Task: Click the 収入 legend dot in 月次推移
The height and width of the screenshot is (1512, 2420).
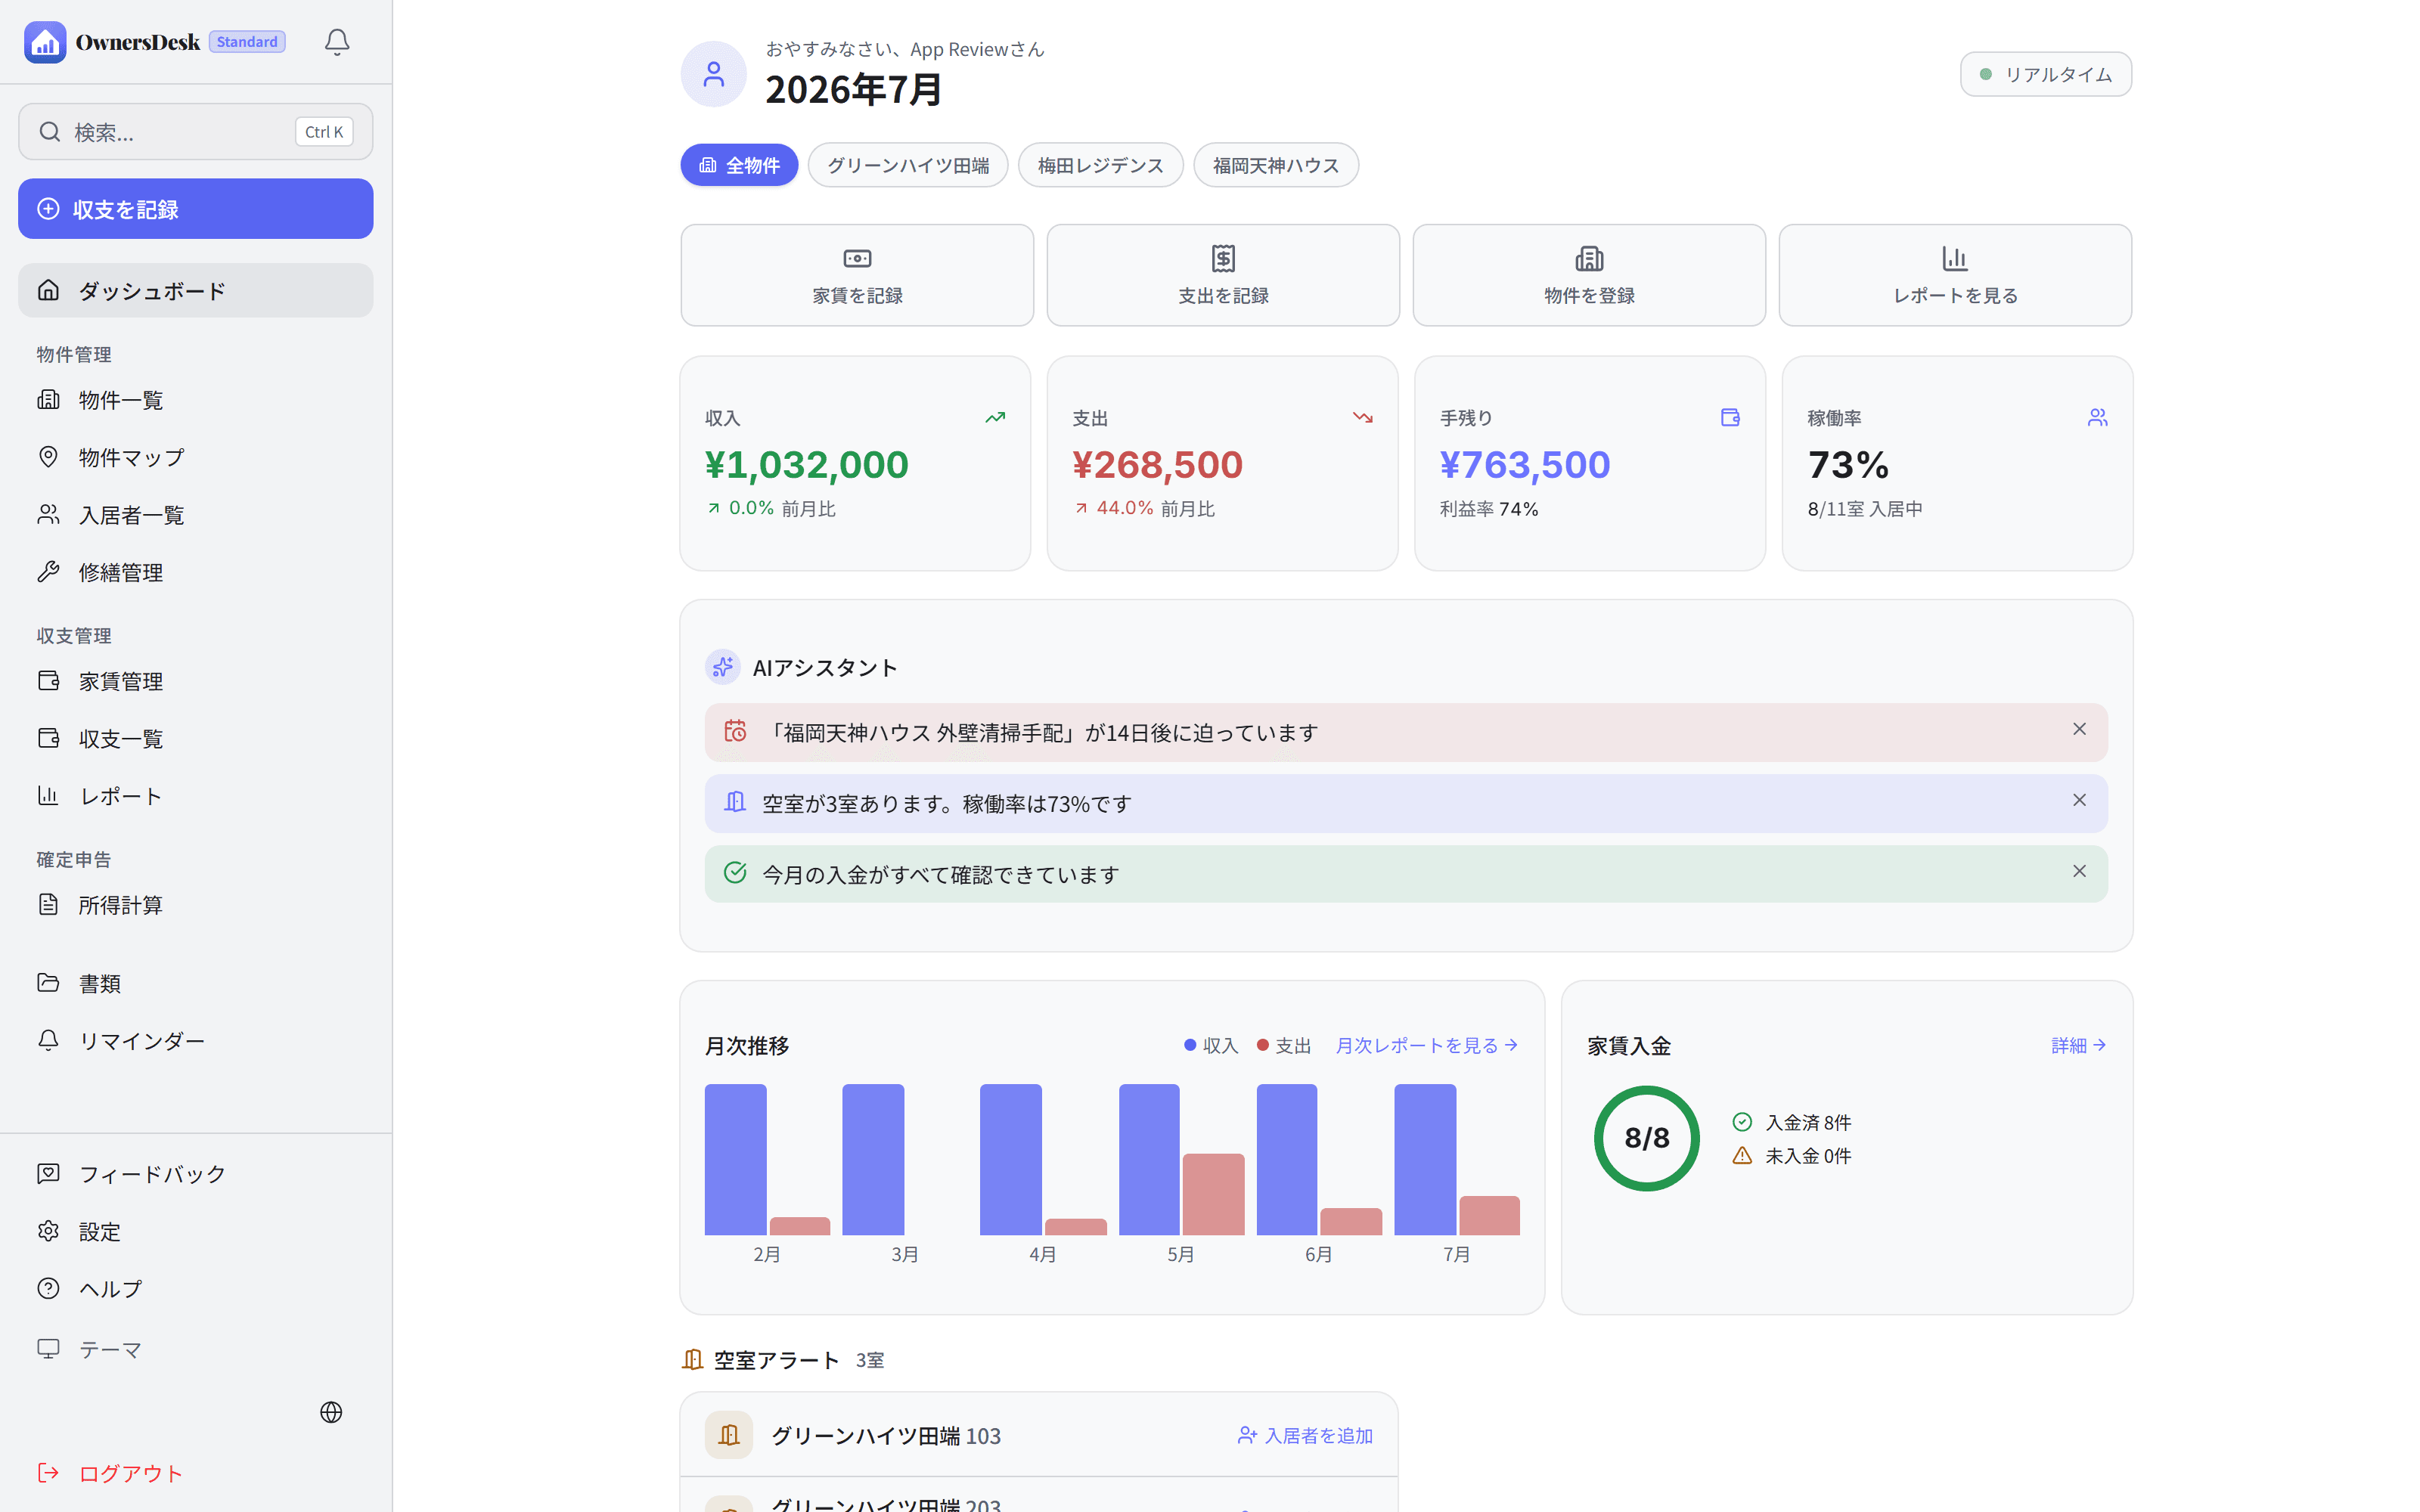Action: 1190,1045
